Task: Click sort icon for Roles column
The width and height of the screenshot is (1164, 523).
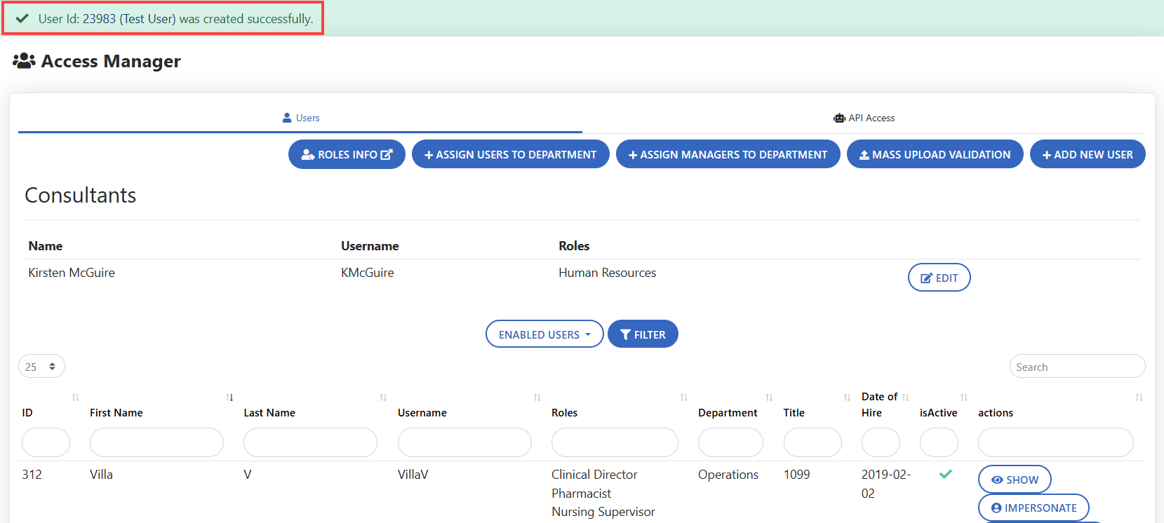Action: point(683,398)
